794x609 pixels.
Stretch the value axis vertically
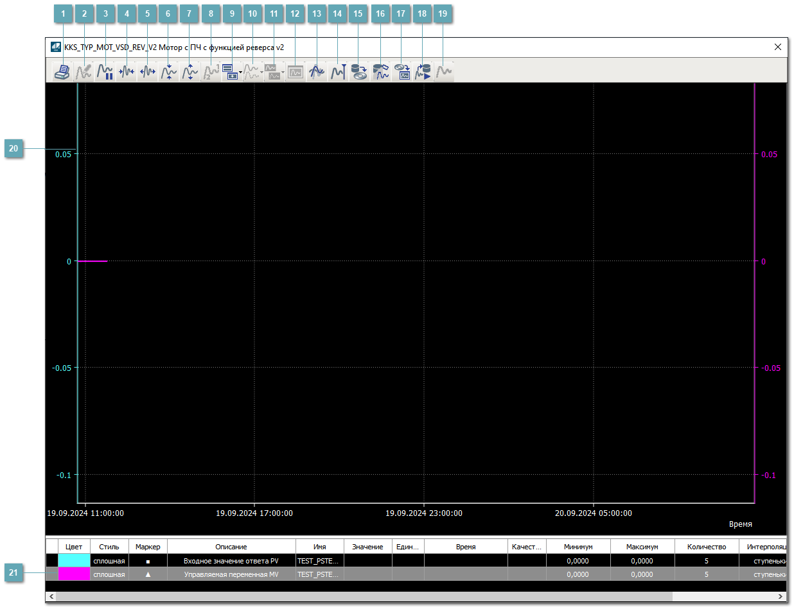pyautogui.click(x=190, y=72)
